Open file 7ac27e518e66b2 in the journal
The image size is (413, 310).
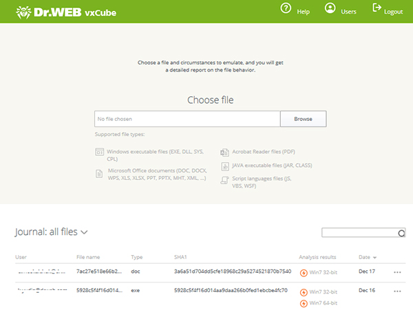(x=99, y=272)
